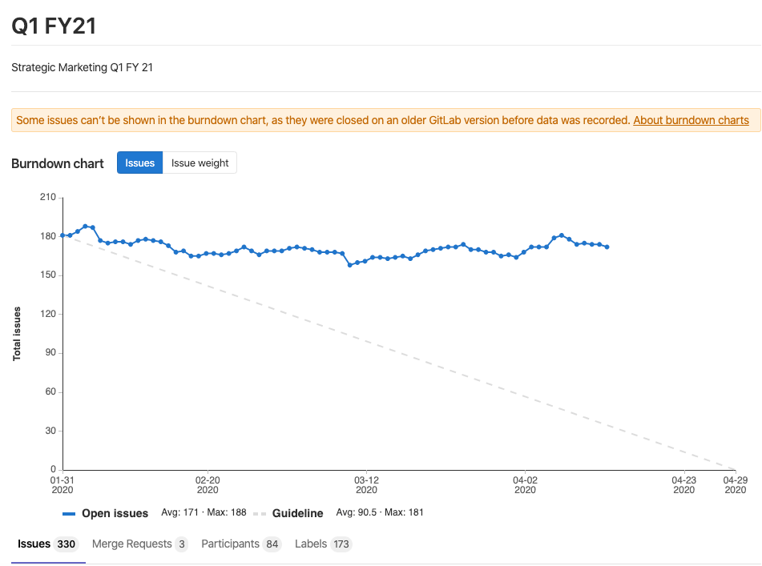Click the lowest data point before 03-12
Image resolution: width=762 pixels, height=566 pixels.
[349, 264]
